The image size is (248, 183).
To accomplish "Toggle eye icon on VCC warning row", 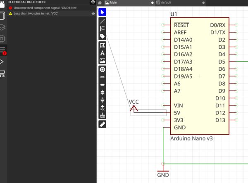I will (93, 14).
